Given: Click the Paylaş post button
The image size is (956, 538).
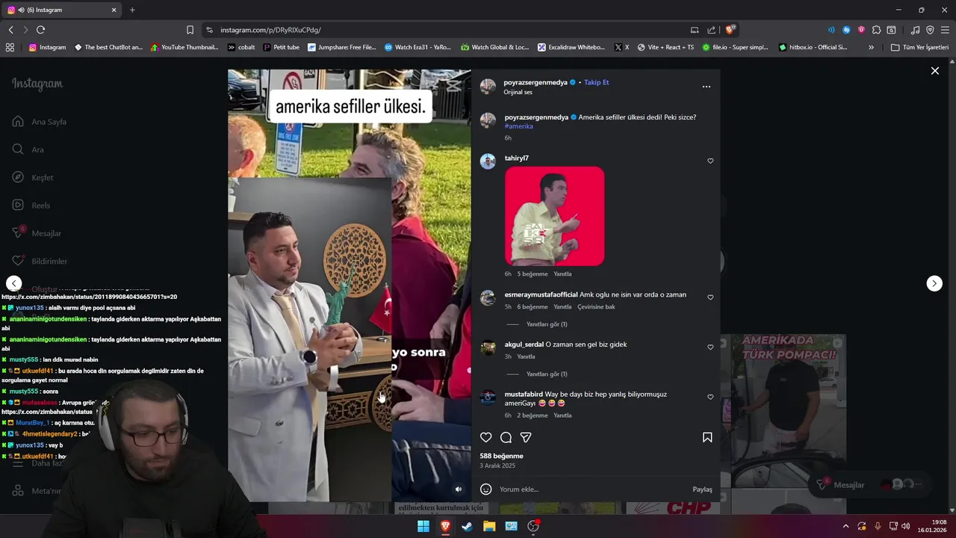Looking at the screenshot, I should coord(702,489).
